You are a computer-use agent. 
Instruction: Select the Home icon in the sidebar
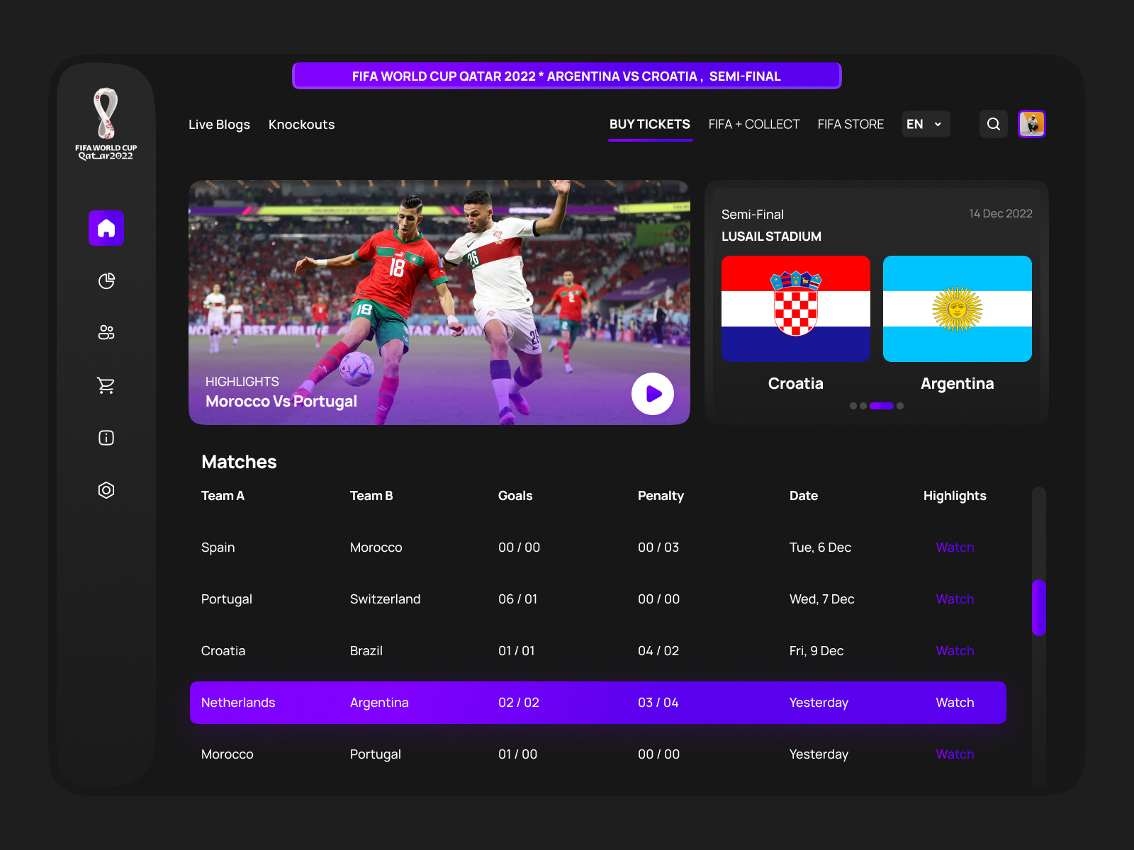point(106,228)
